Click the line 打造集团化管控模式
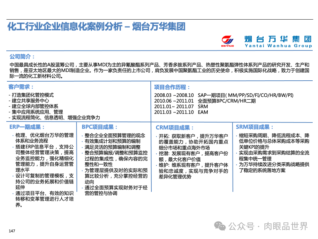The image size is (318, 239). 31,95
